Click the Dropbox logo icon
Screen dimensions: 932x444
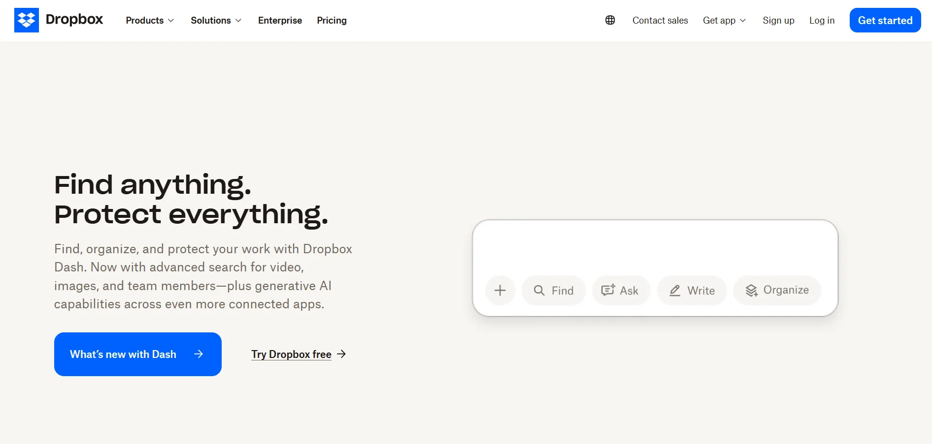pyautogui.click(x=27, y=20)
